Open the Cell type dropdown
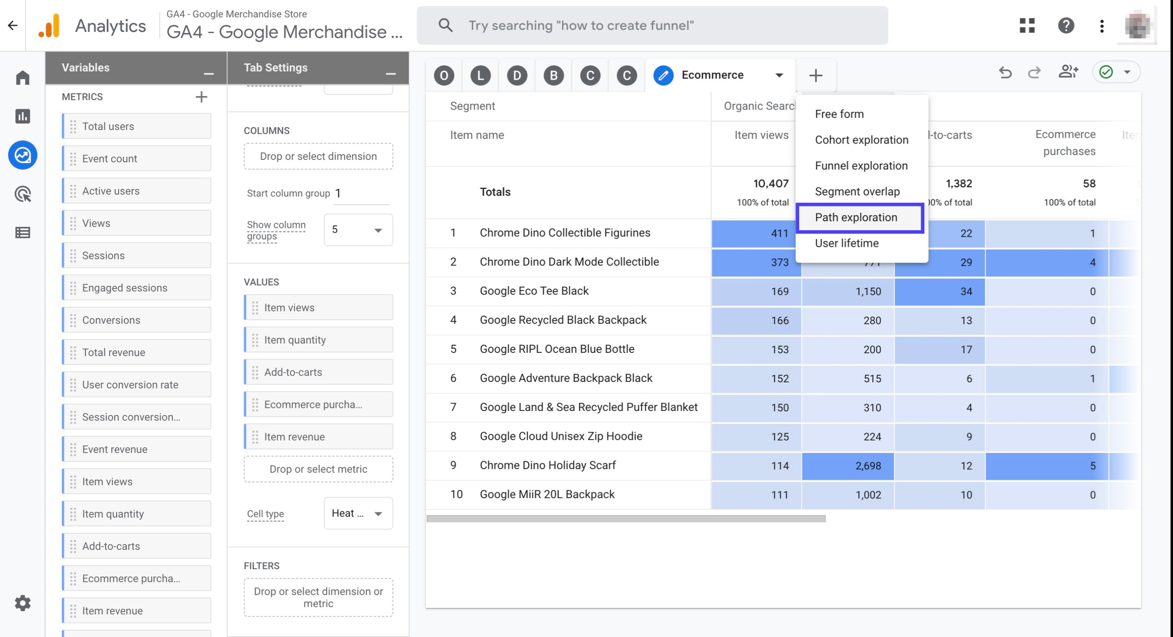Viewport: 1173px width, 637px height. (x=358, y=513)
